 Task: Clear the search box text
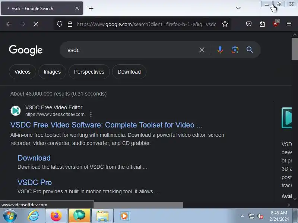pos(202,50)
